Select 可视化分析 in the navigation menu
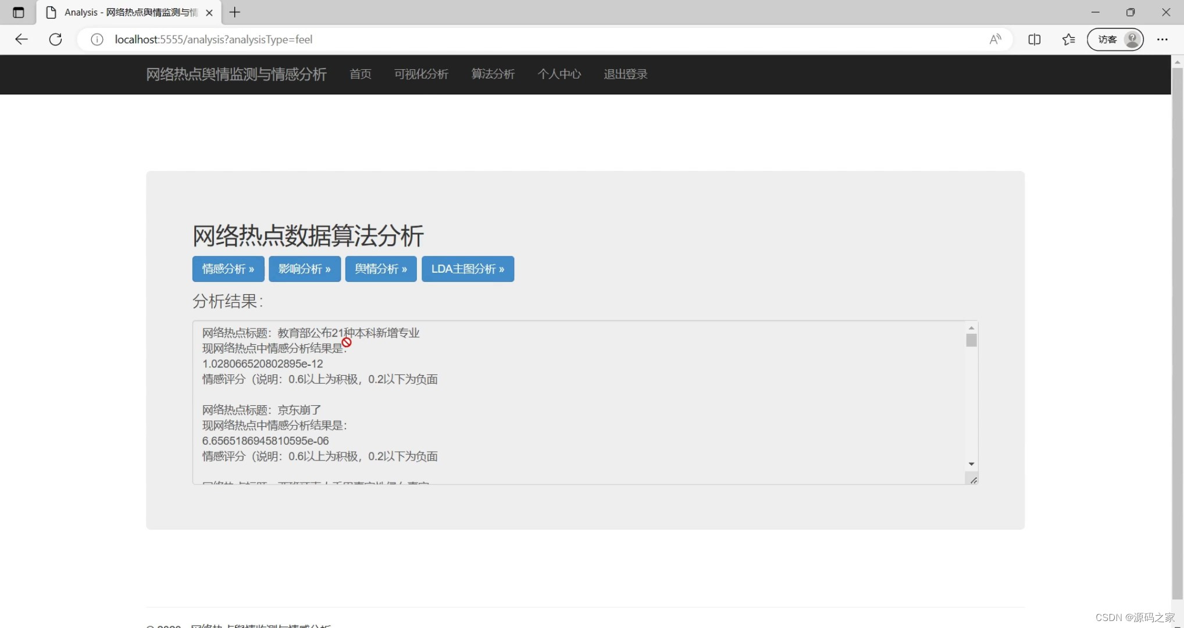1184x628 pixels. tap(421, 74)
